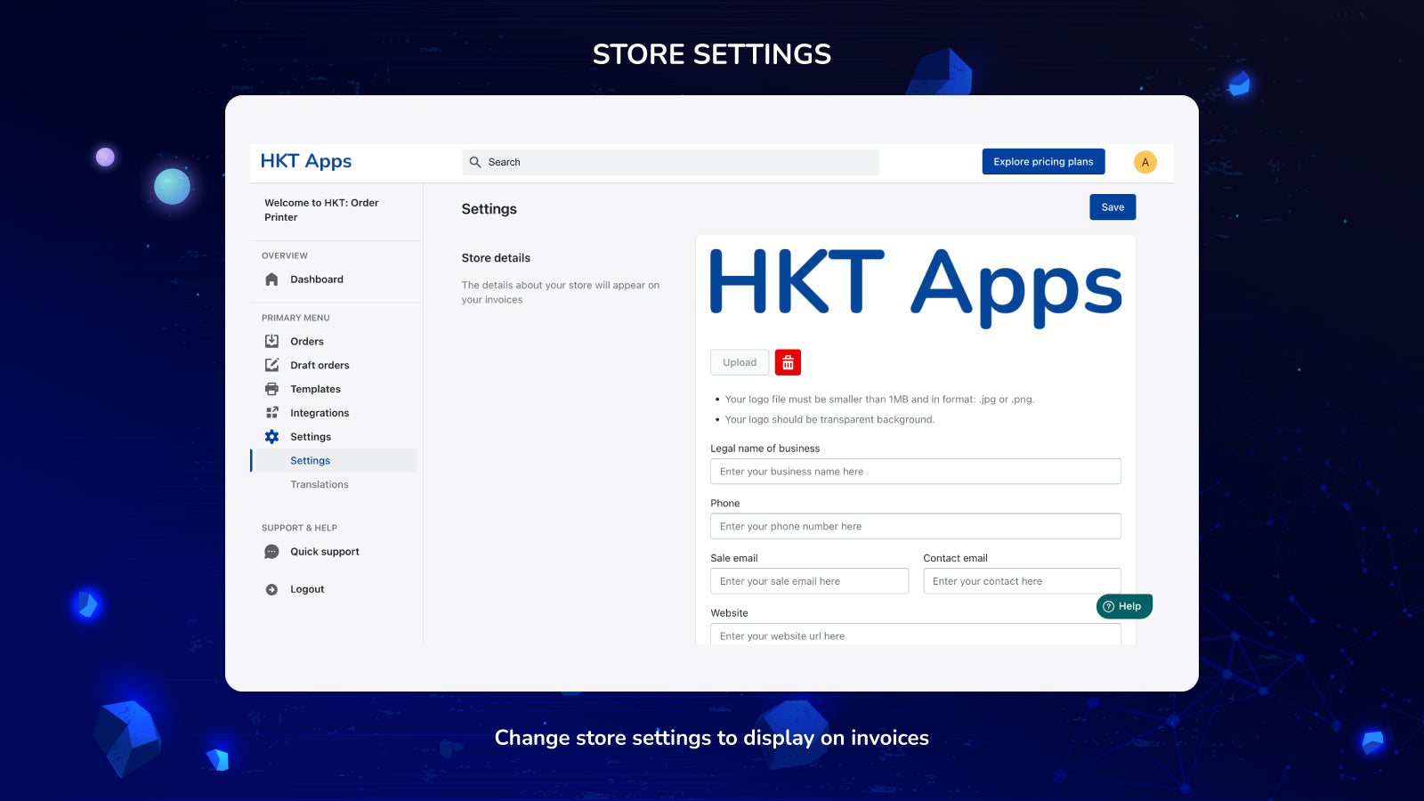Save the store settings
The width and height of the screenshot is (1424, 801).
click(x=1112, y=206)
